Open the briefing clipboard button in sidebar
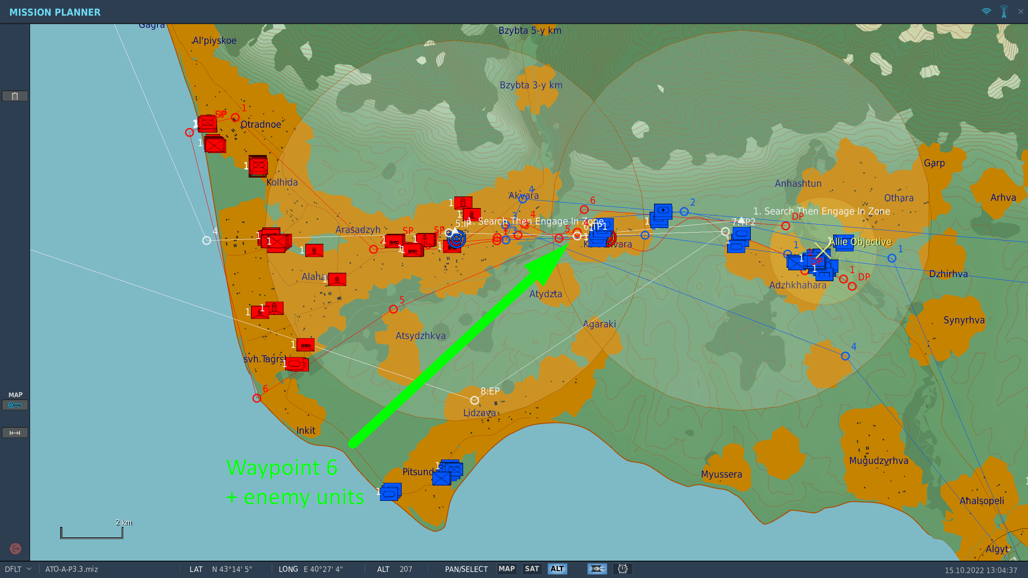 coord(15,96)
